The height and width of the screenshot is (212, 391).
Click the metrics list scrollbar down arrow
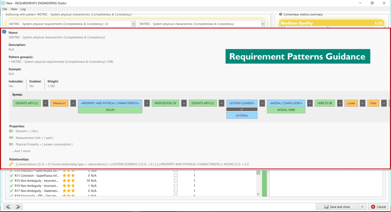point(258,194)
